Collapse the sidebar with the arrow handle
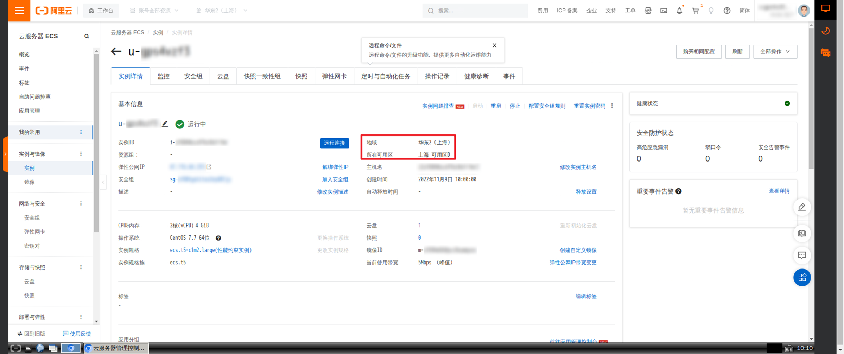Screen dimensions: 844x354 click(x=103, y=182)
